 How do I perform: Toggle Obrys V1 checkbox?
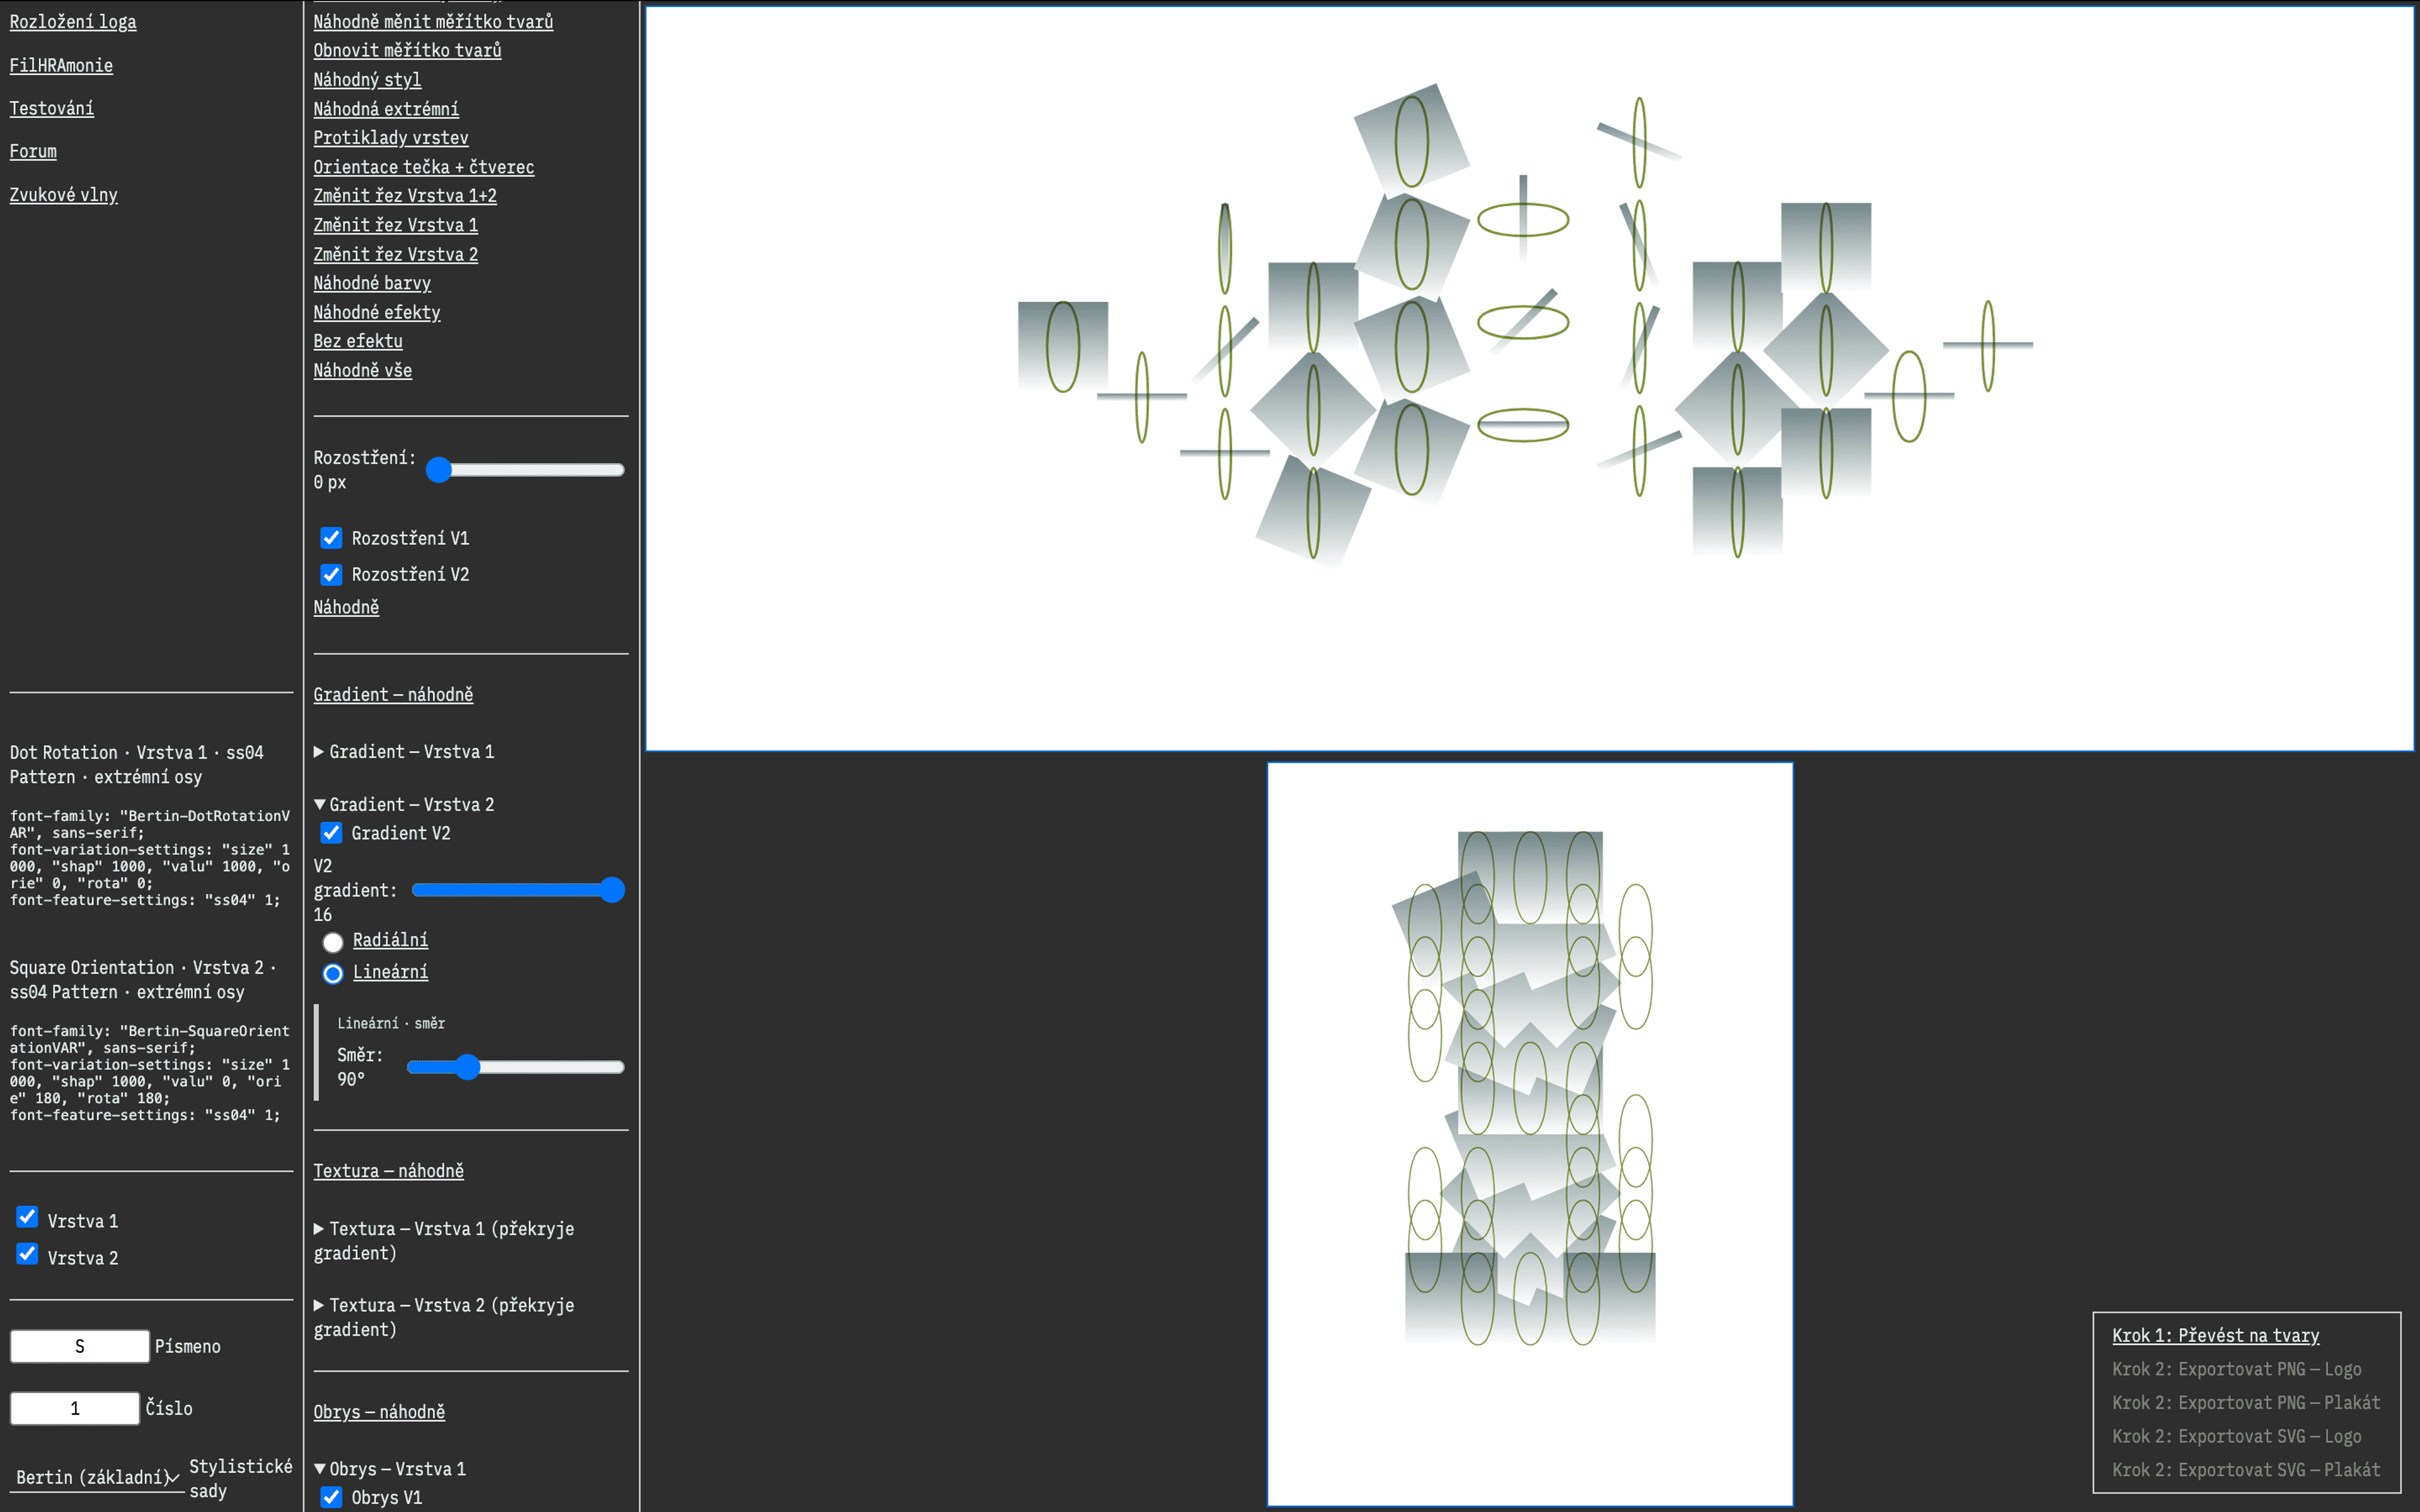click(x=331, y=1497)
